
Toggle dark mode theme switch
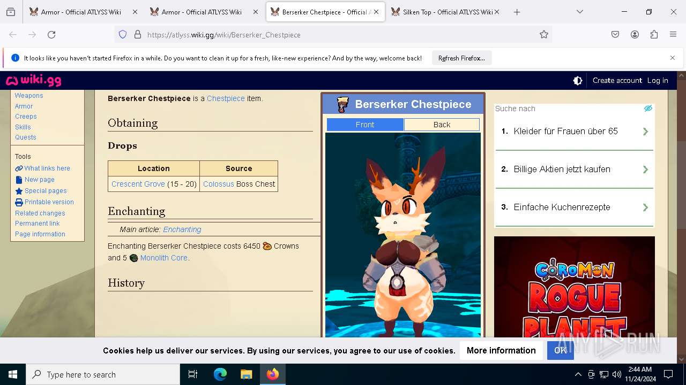[578, 81]
